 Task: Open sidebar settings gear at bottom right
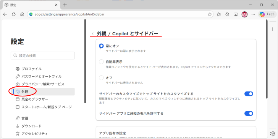pyautogui.click(x=273, y=134)
